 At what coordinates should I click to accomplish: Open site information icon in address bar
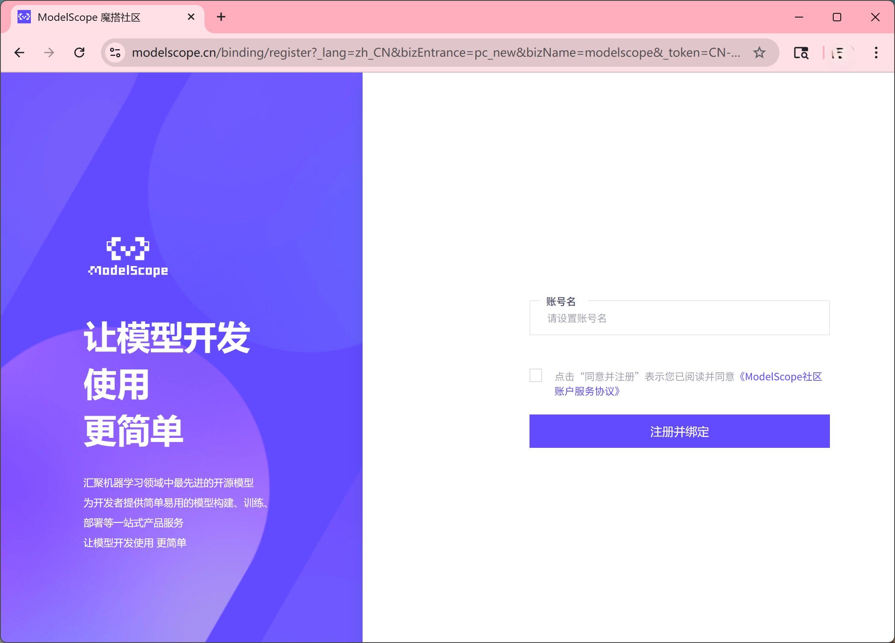coord(115,53)
